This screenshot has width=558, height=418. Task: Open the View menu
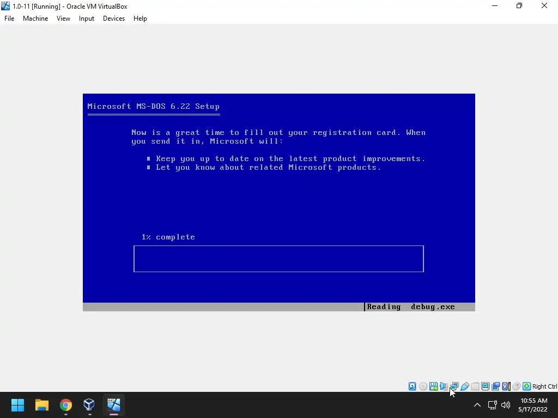[63, 19]
